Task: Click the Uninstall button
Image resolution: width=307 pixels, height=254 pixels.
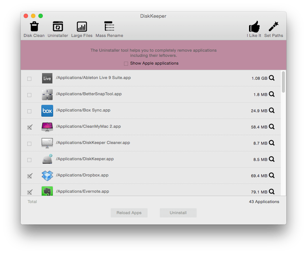Action: pyautogui.click(x=178, y=213)
